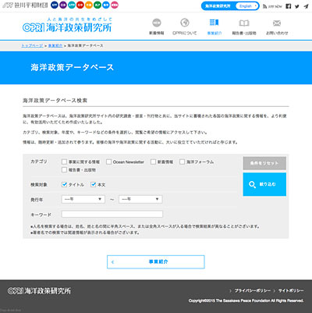Image resolution: width=312 pixels, height=313 pixels.
Task: Open the English language selector dropdown
Action: [247, 6]
